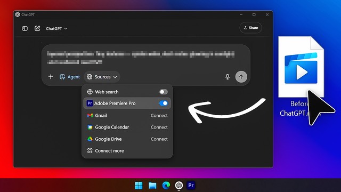Click the Share button
The height and width of the screenshot is (192, 341).
pos(251,28)
